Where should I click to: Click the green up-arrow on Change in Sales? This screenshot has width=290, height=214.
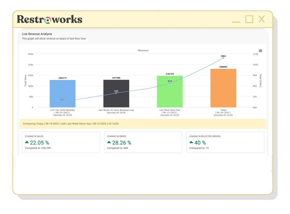coord(26,143)
